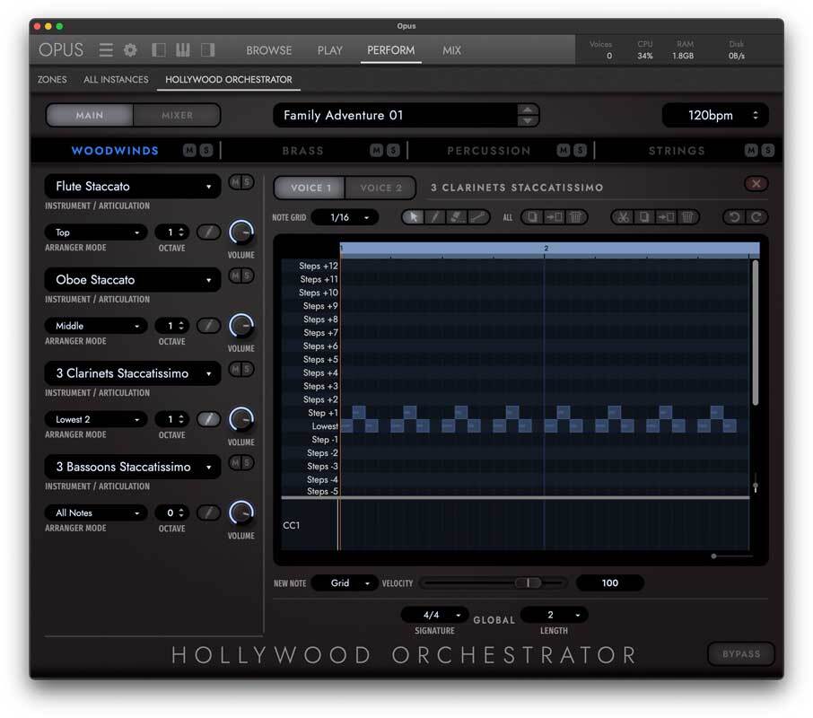
Task: Select the pencil draw tool
Action: click(x=434, y=217)
